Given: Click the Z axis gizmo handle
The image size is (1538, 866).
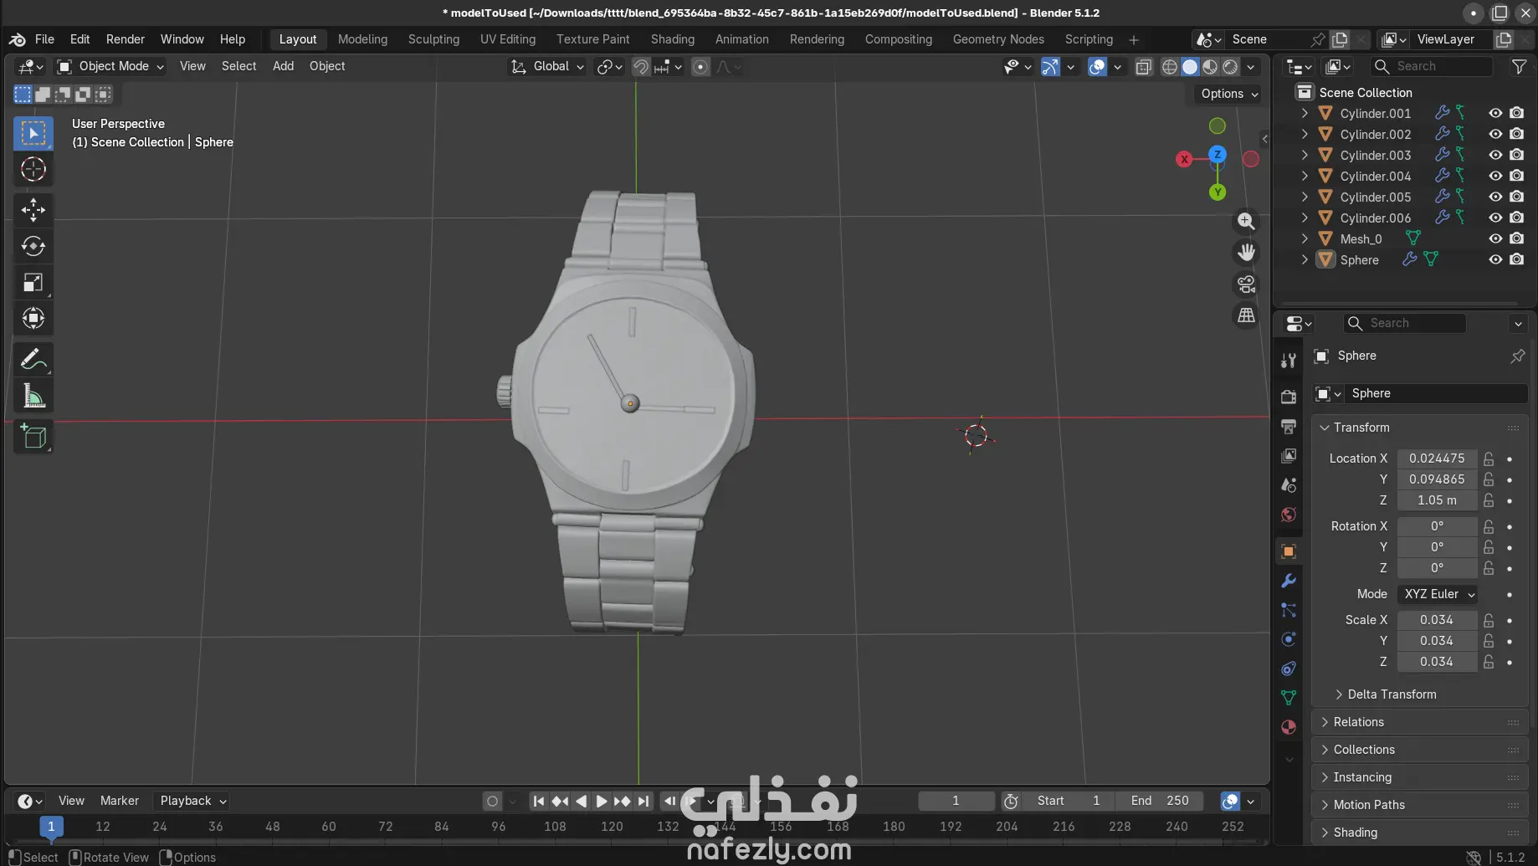Looking at the screenshot, I should [x=1218, y=154].
